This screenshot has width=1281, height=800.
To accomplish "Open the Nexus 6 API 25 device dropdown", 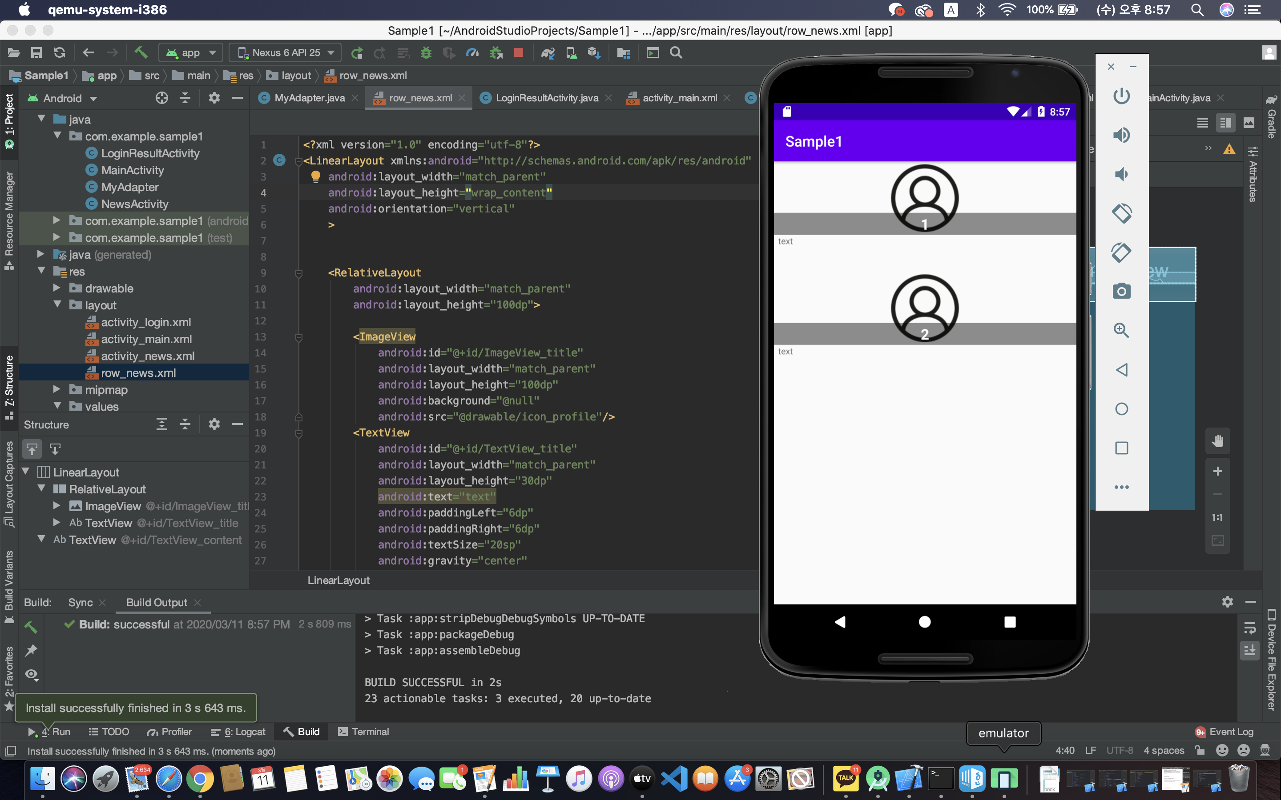I will coord(286,52).
